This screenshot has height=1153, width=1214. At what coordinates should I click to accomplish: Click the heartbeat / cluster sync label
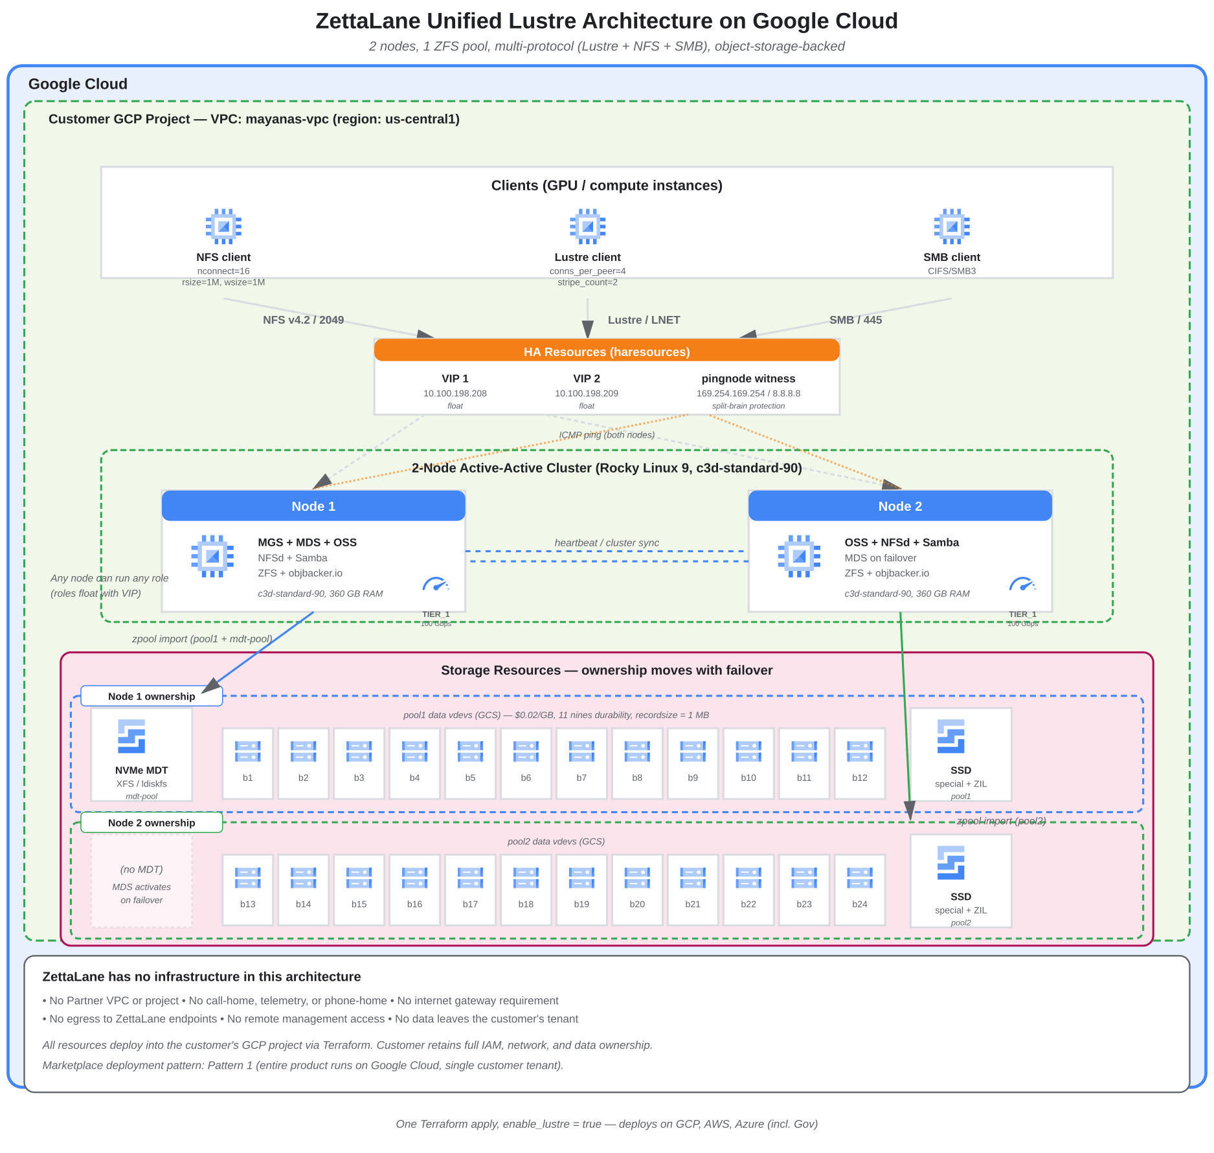(x=607, y=543)
